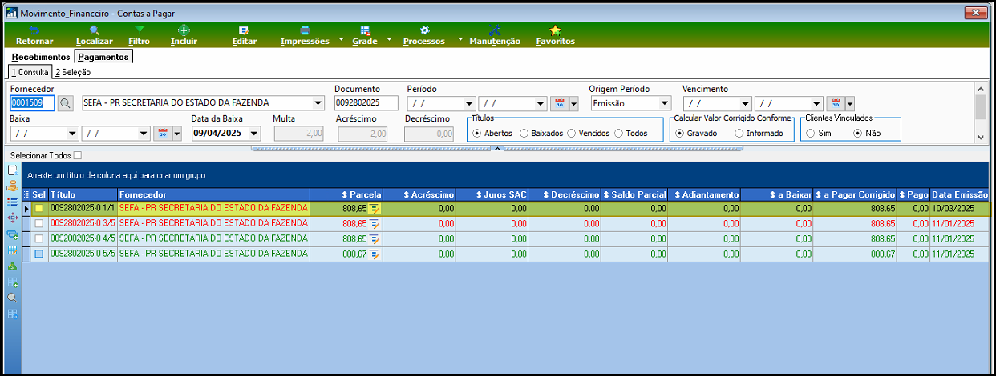The image size is (996, 376).
Task: Expand the Fornecedor name dropdown
Action: [x=318, y=103]
